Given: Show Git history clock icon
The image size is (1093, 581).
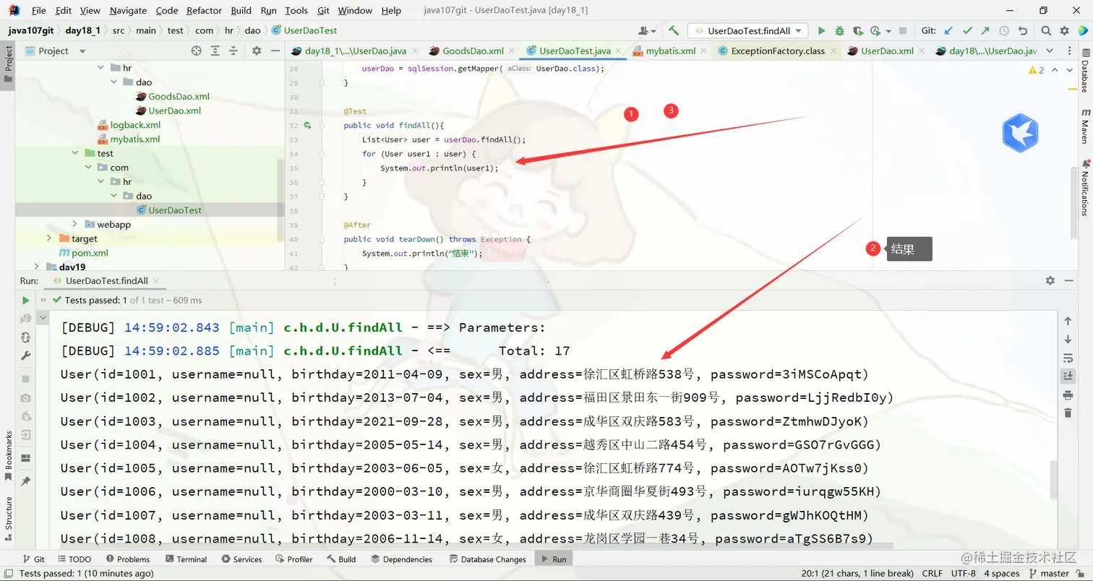Looking at the screenshot, I should point(1004,31).
